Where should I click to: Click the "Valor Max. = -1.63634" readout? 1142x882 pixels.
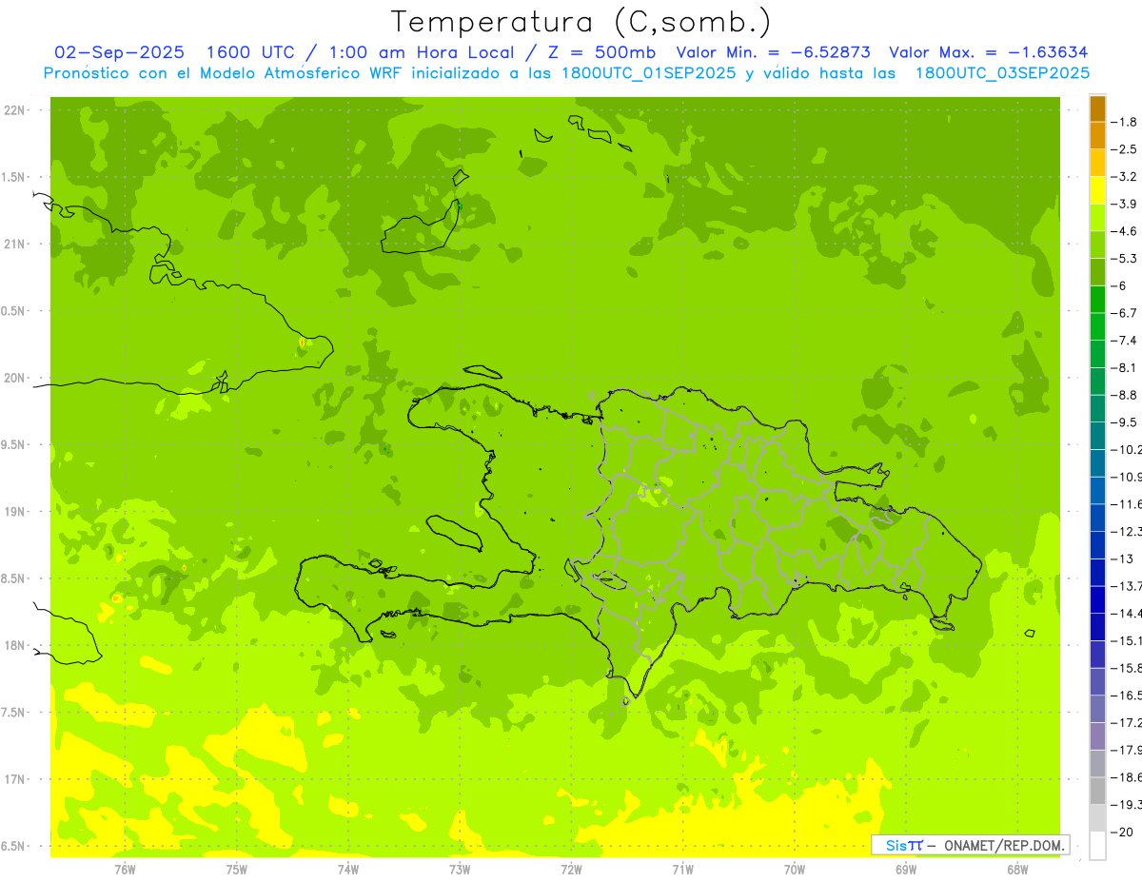click(x=988, y=52)
